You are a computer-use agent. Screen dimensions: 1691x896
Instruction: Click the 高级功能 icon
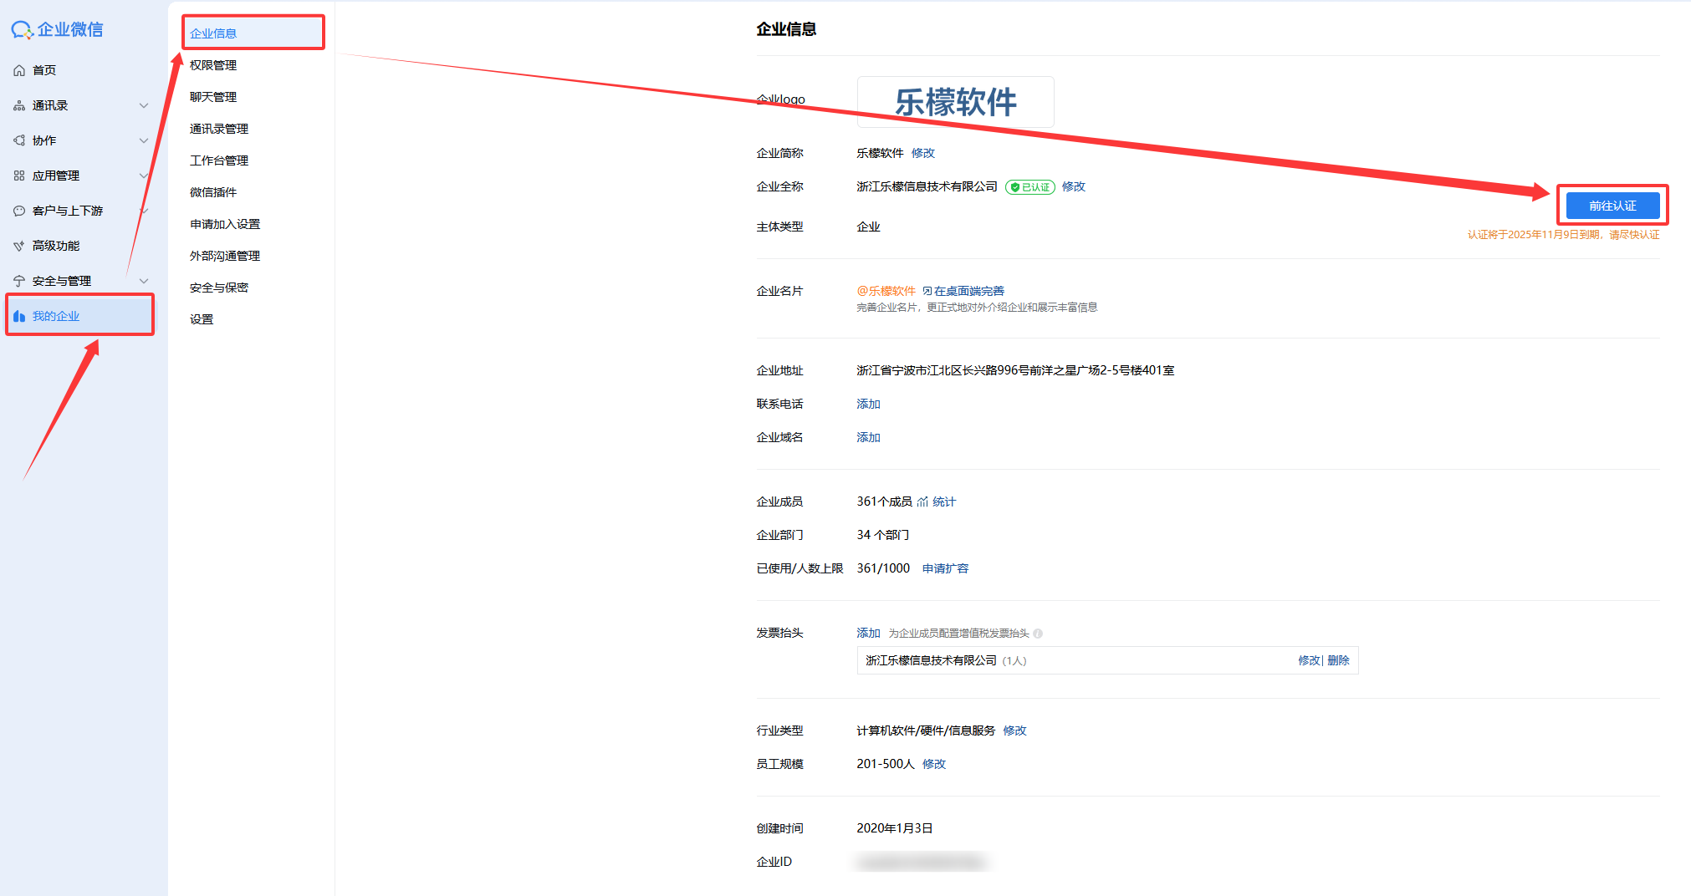(19, 246)
